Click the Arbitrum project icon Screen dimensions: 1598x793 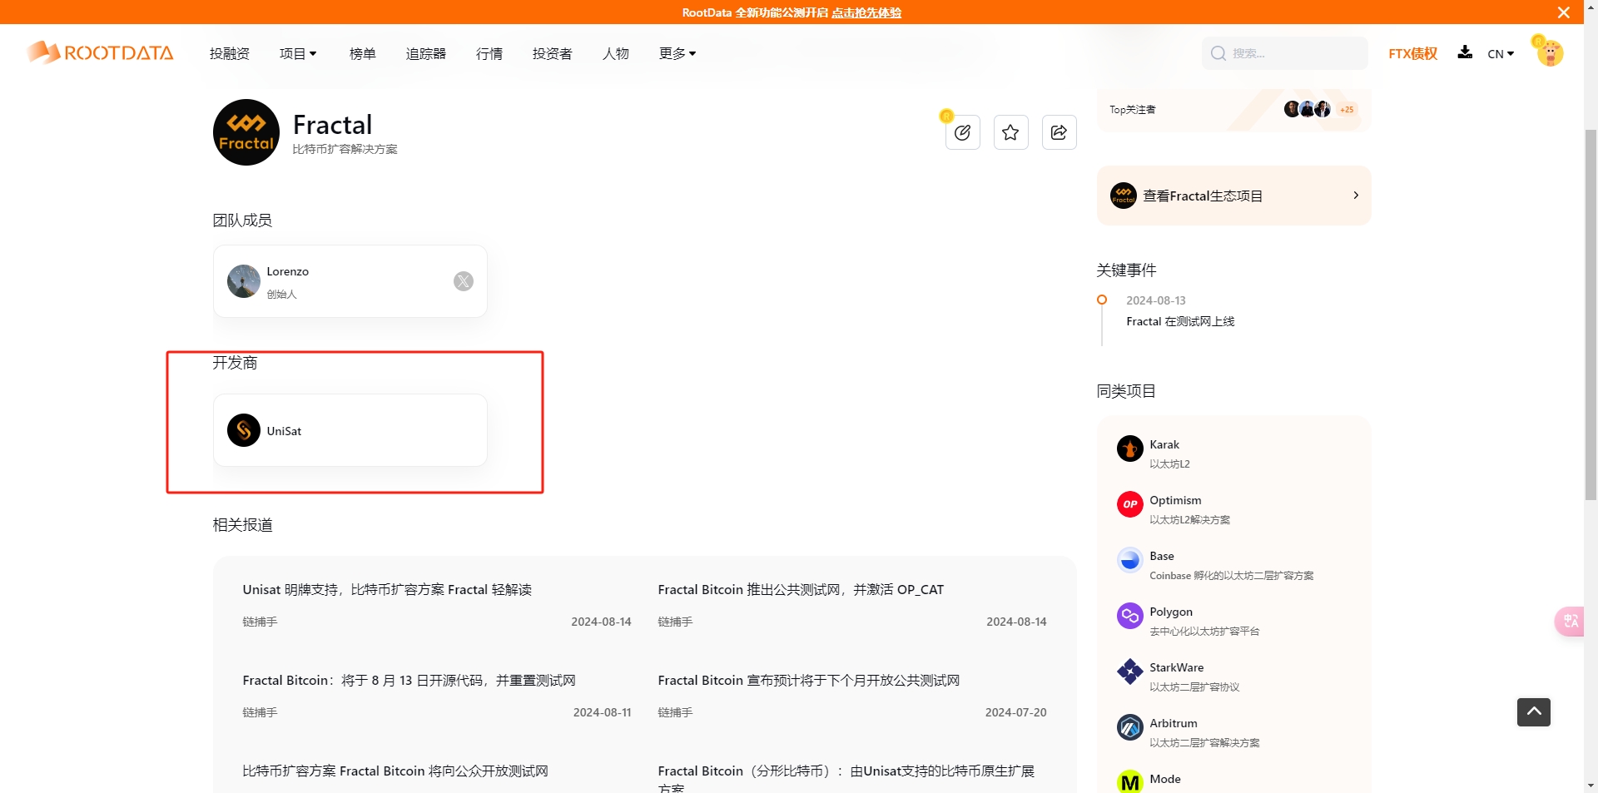1129,727
